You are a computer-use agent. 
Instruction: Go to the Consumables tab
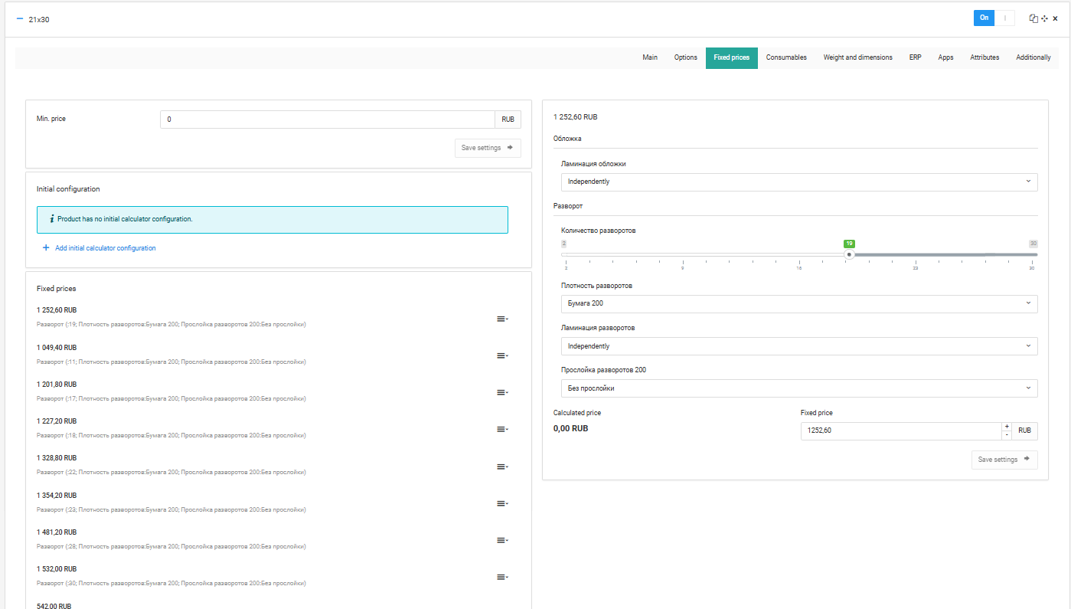point(786,57)
